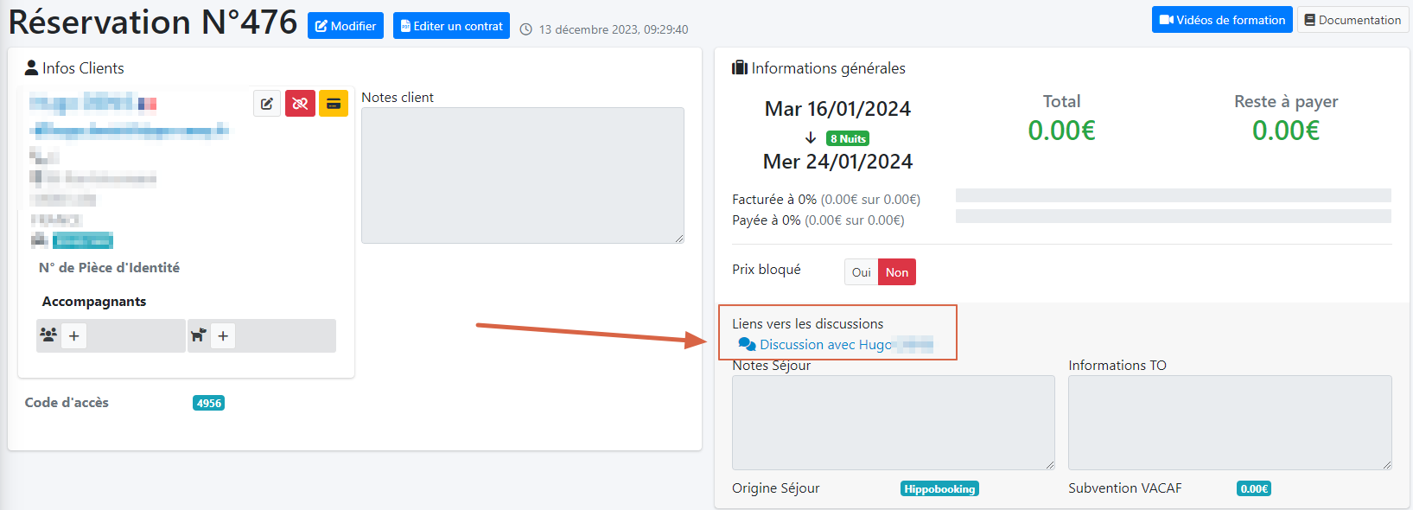
Task: Open the Modifier reservation button
Action: pyautogui.click(x=346, y=26)
